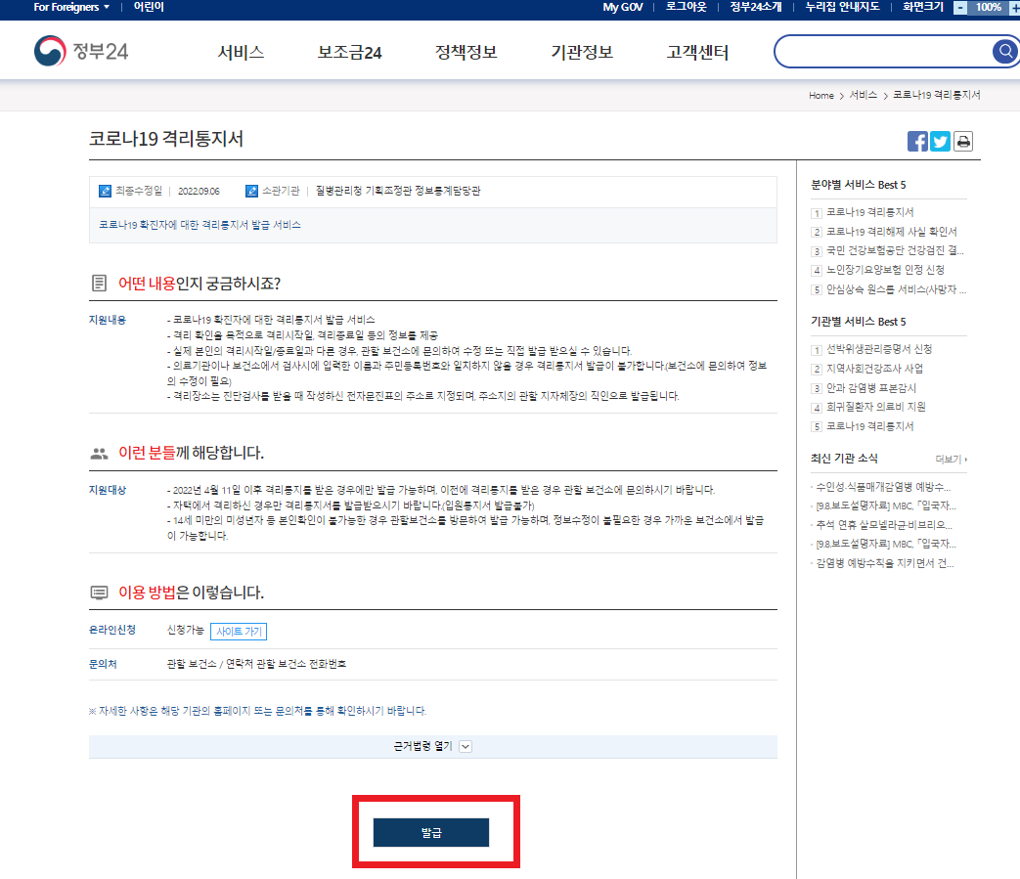Click the plus icon to increase 화면크기

pyautogui.click(x=1014, y=9)
